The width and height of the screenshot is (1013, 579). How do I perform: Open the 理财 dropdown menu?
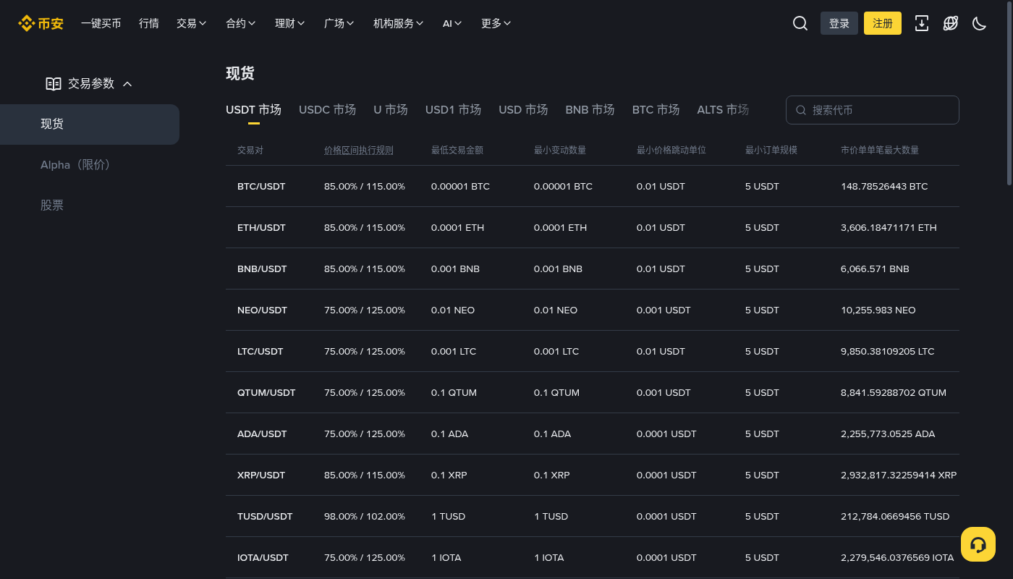[290, 23]
